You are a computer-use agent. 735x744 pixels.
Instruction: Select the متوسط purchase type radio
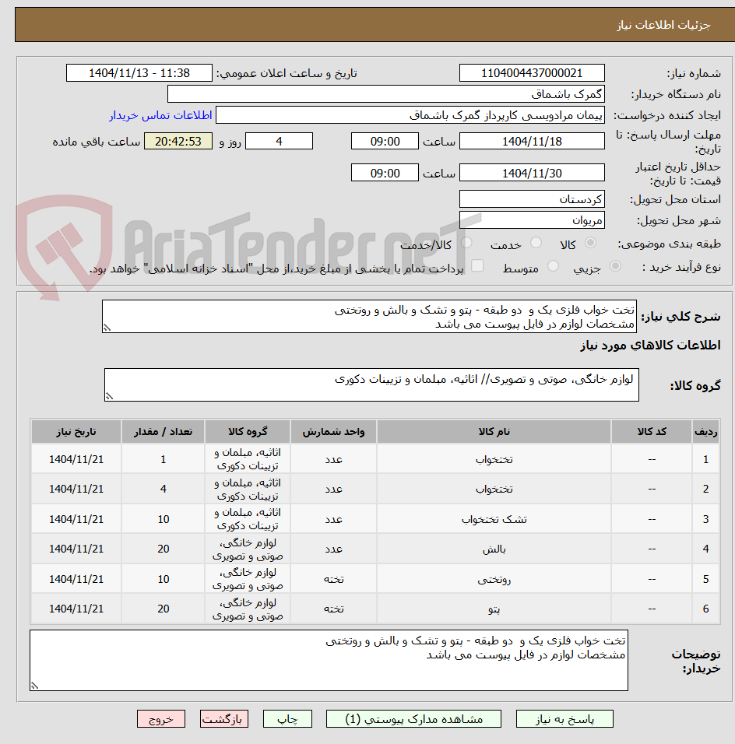pos(553,266)
